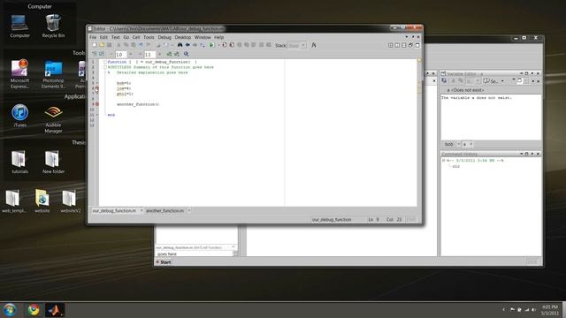The image size is (566, 318).
Task: Create a new file in the Editor toolbar
Action: click(x=95, y=45)
